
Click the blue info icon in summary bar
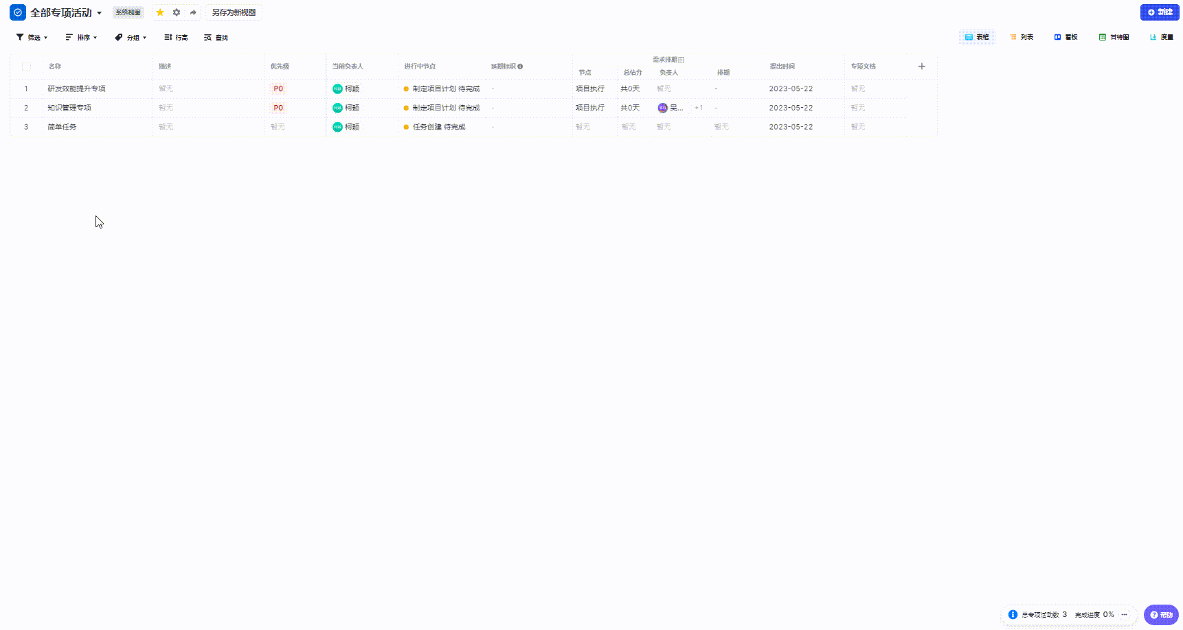[1013, 615]
